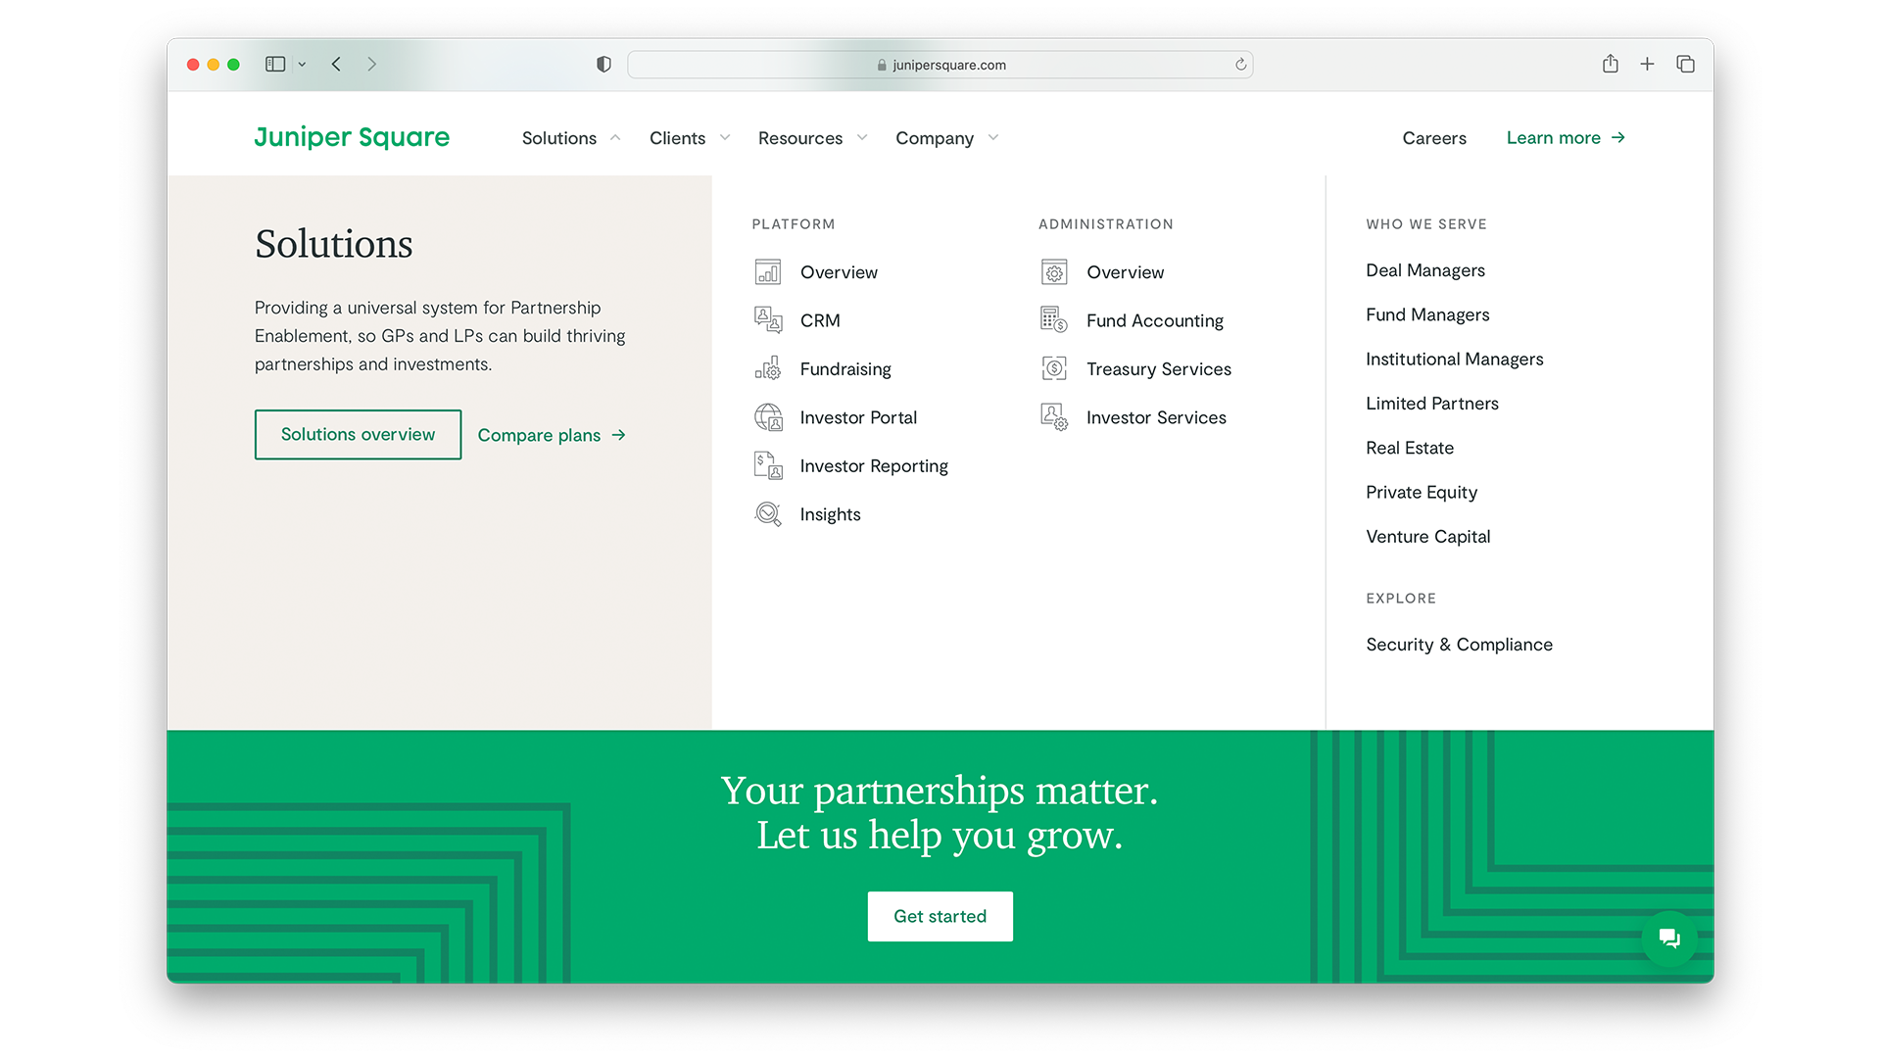Click the Fund Accounting calculator icon
The width and height of the screenshot is (1881, 1058).
pos(1053,320)
